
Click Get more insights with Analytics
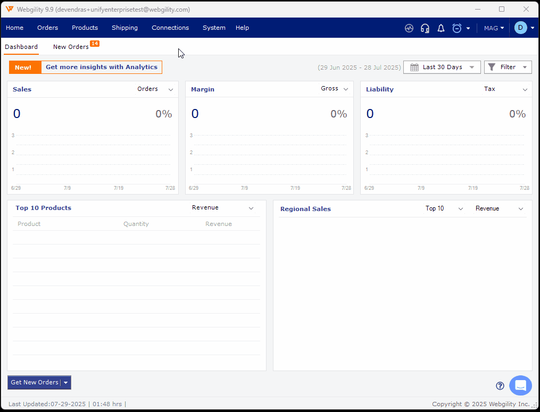tap(101, 67)
